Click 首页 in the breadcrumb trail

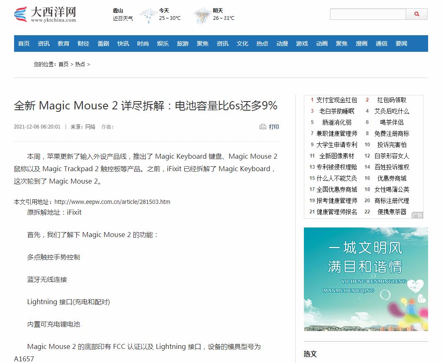tap(64, 65)
